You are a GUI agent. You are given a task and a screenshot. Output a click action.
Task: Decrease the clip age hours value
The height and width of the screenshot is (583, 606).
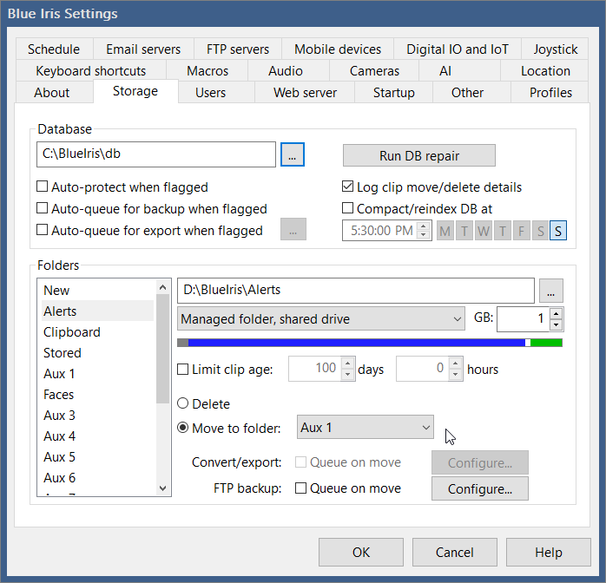pos(456,374)
